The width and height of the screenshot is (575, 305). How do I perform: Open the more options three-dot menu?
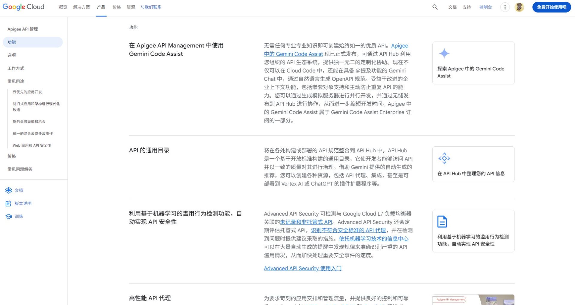click(x=505, y=7)
